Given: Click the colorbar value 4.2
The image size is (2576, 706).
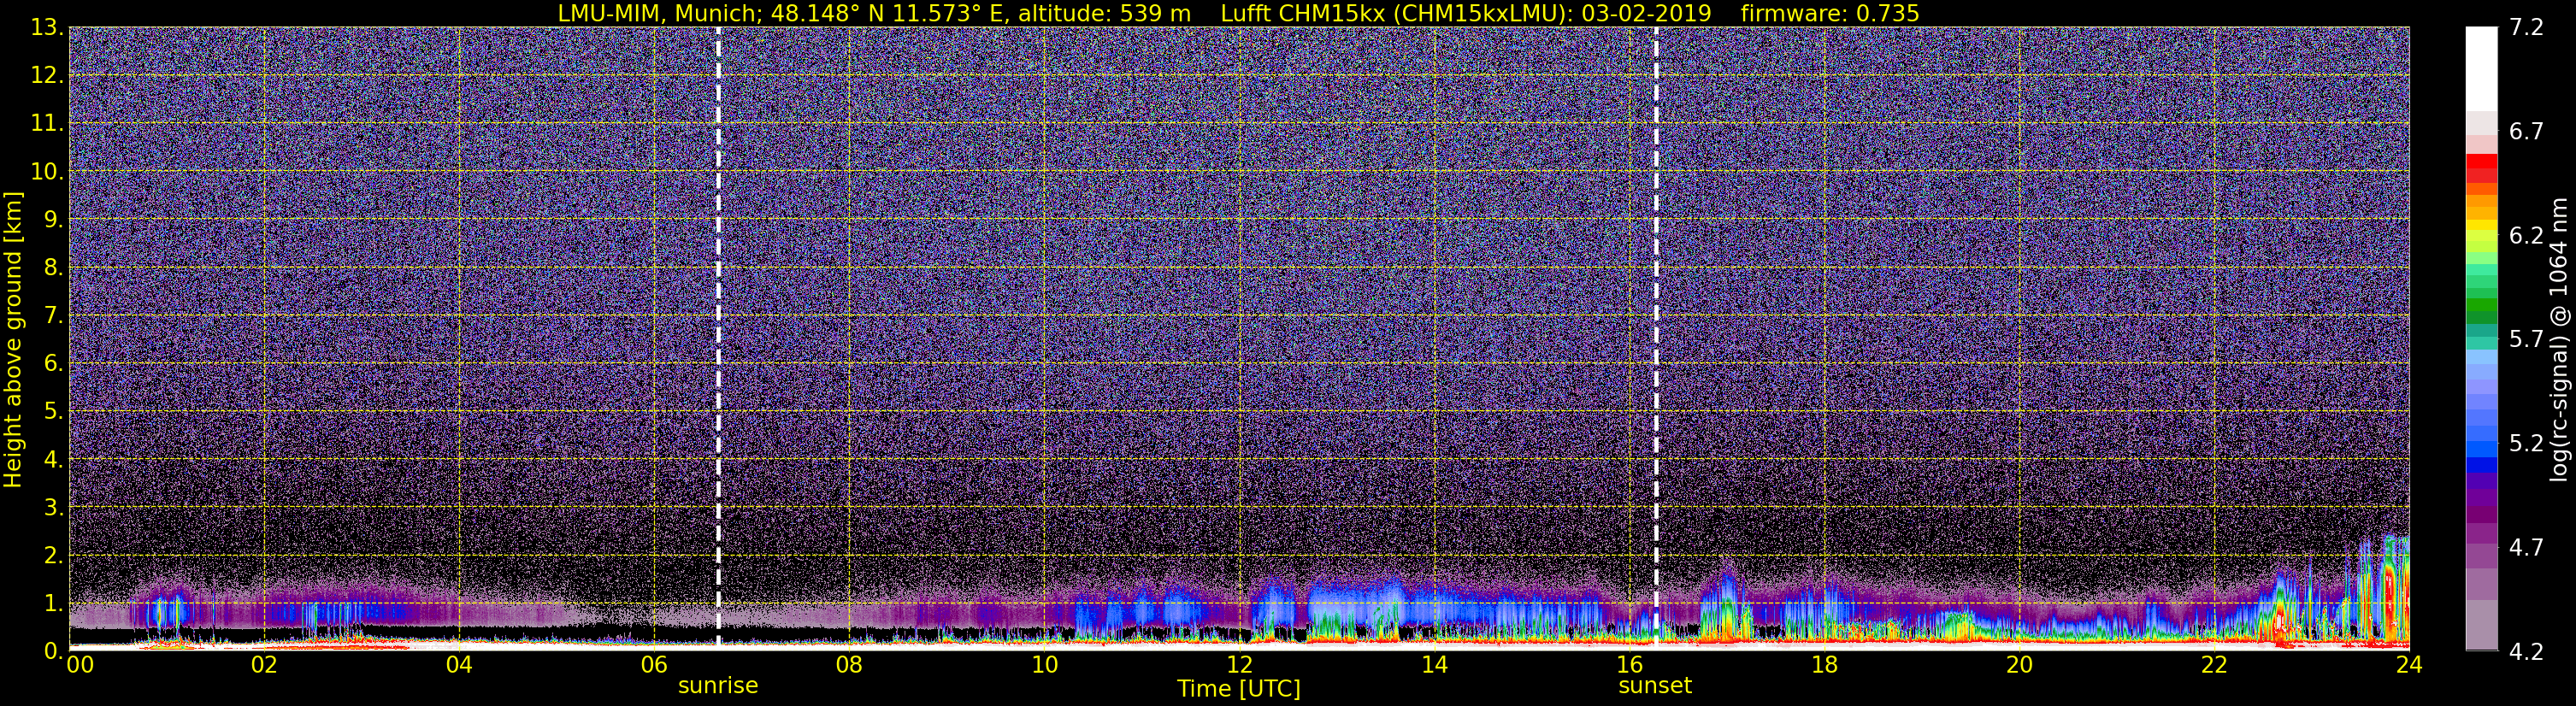Looking at the screenshot, I should pos(2526,652).
